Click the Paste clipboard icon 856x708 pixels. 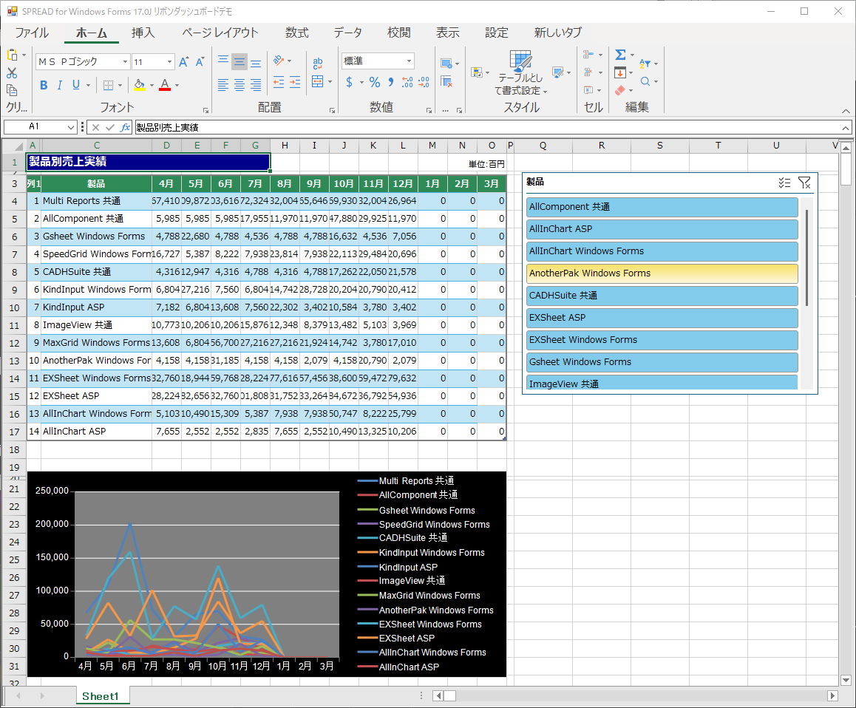pos(12,55)
